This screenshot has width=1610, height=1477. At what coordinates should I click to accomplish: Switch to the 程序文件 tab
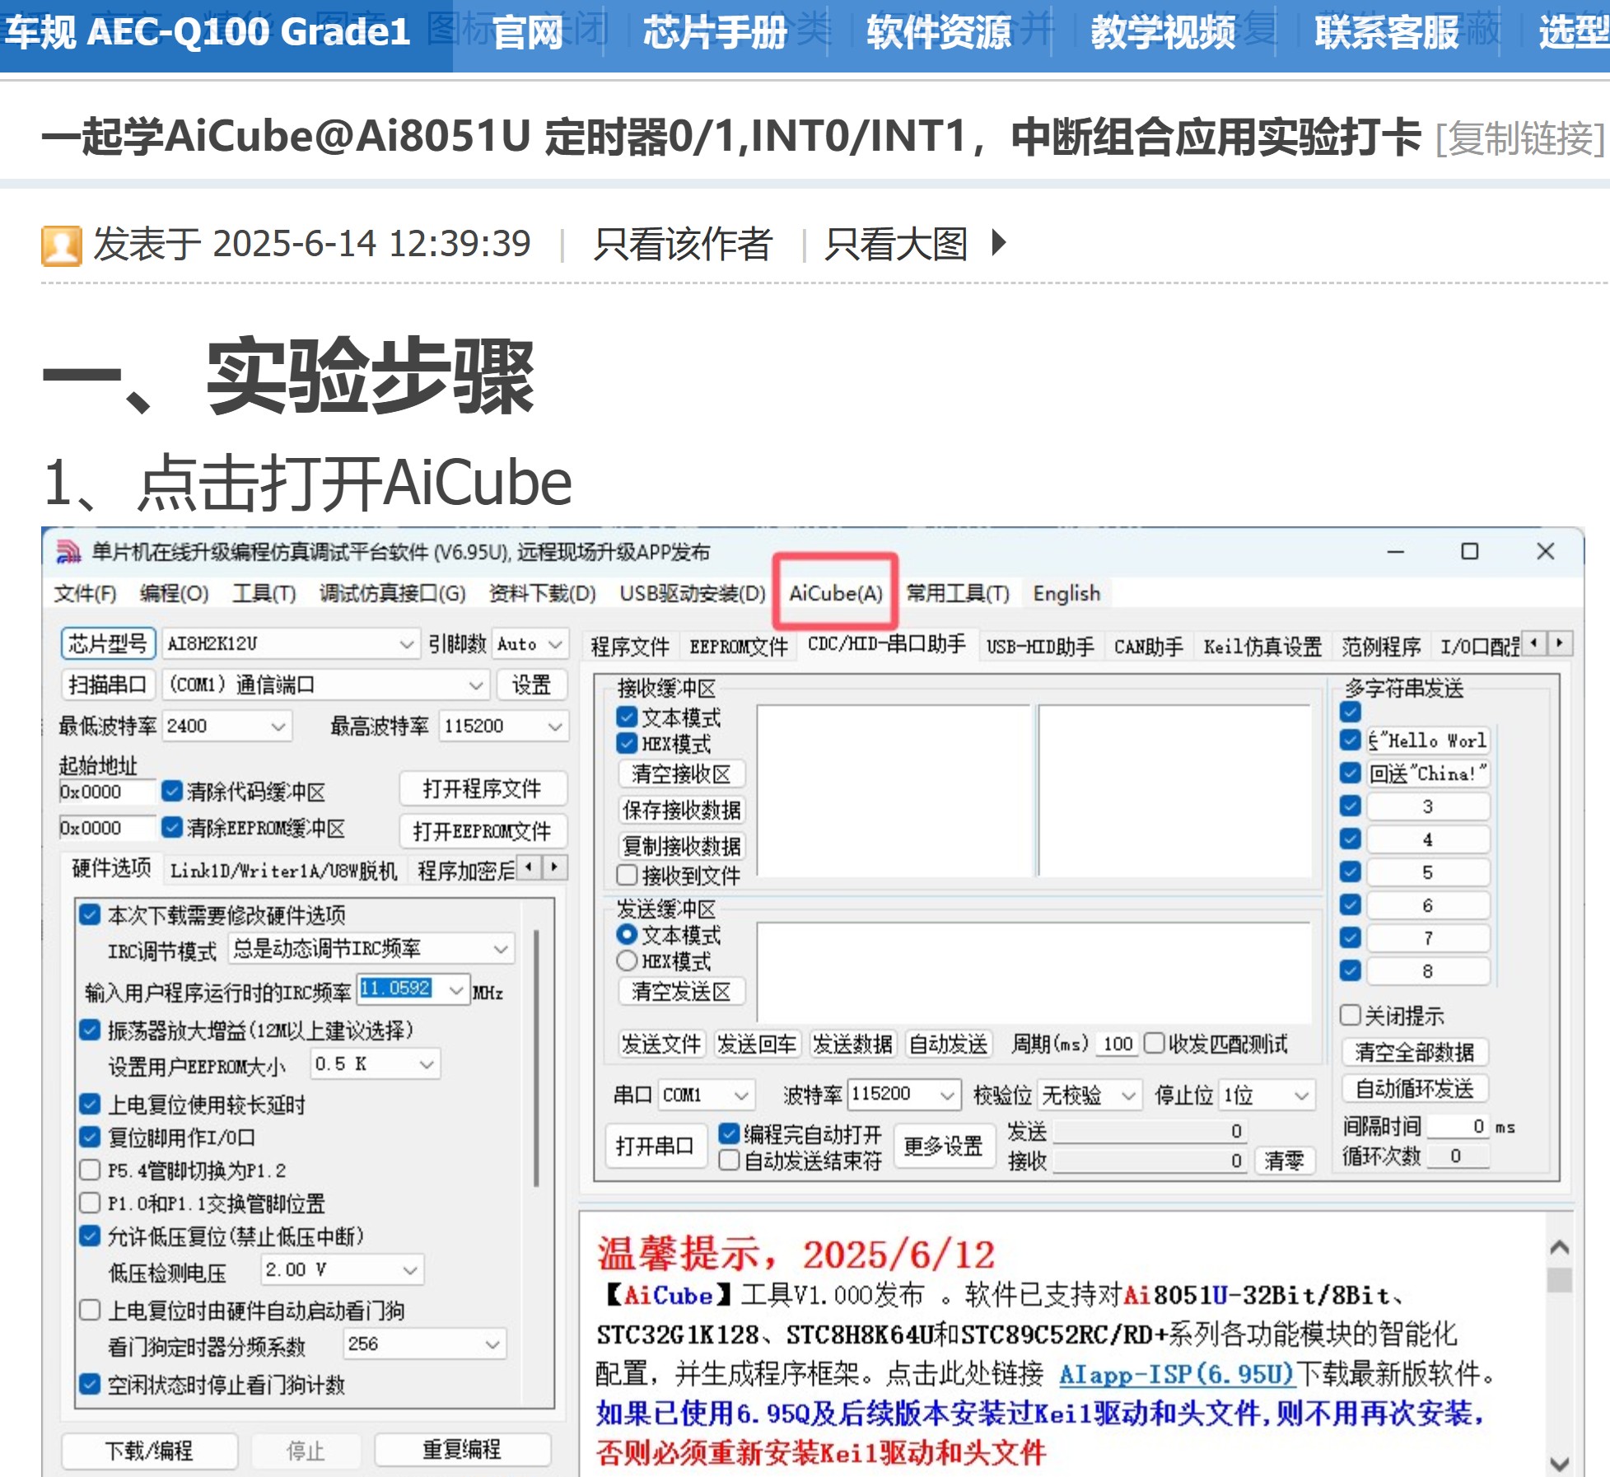[630, 647]
